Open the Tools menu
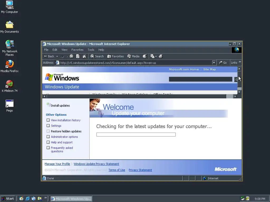The width and height of the screenshot is (270, 202). click(x=91, y=50)
